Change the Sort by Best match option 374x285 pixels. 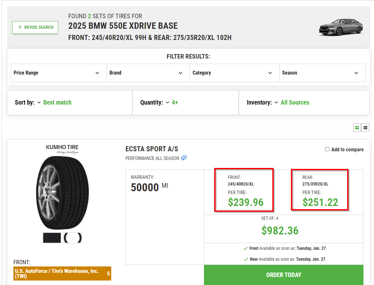[57, 103]
